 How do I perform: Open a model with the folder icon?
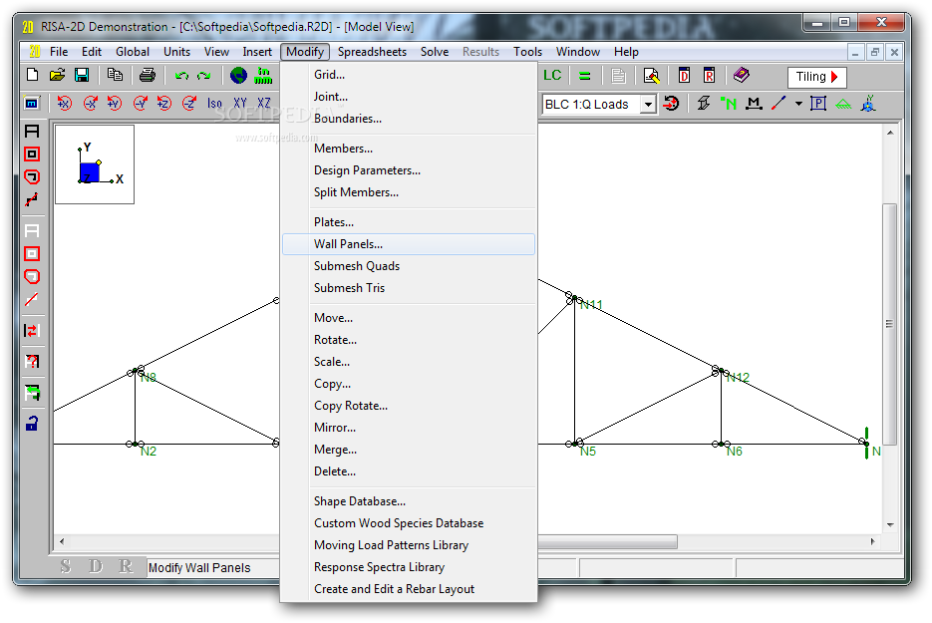point(57,75)
